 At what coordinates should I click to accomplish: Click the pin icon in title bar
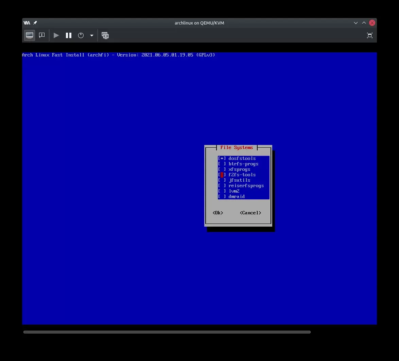click(x=35, y=23)
